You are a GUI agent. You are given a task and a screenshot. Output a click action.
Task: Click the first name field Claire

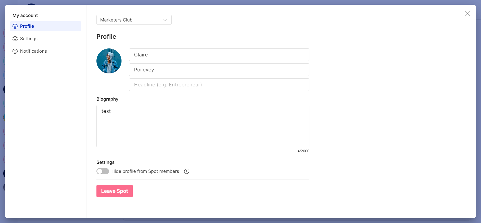point(219,55)
